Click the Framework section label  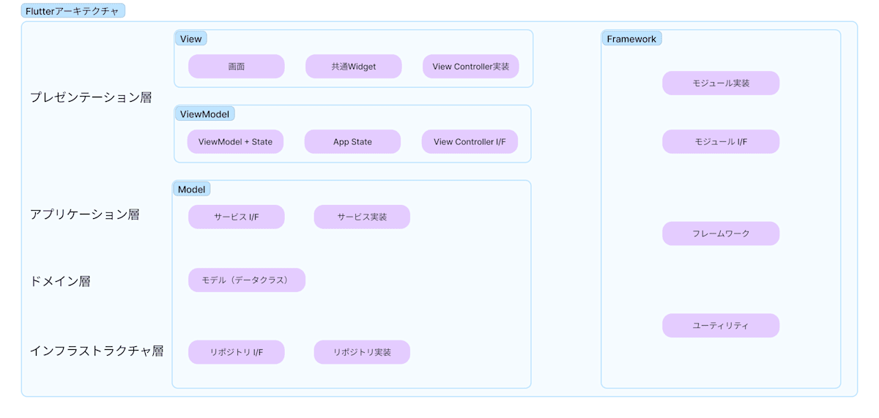pyautogui.click(x=631, y=38)
